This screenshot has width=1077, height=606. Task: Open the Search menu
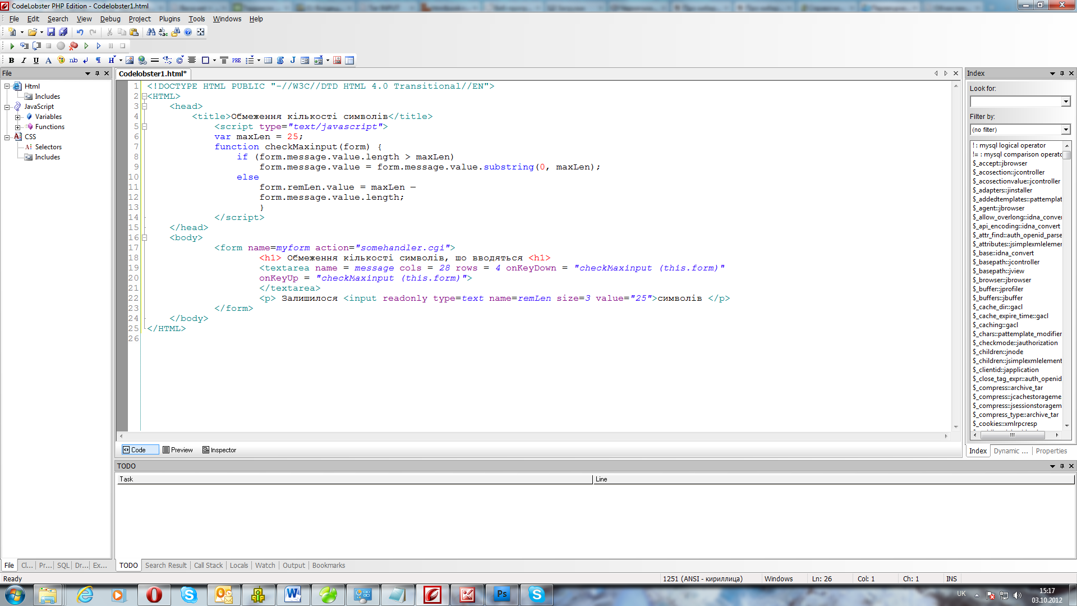point(58,19)
